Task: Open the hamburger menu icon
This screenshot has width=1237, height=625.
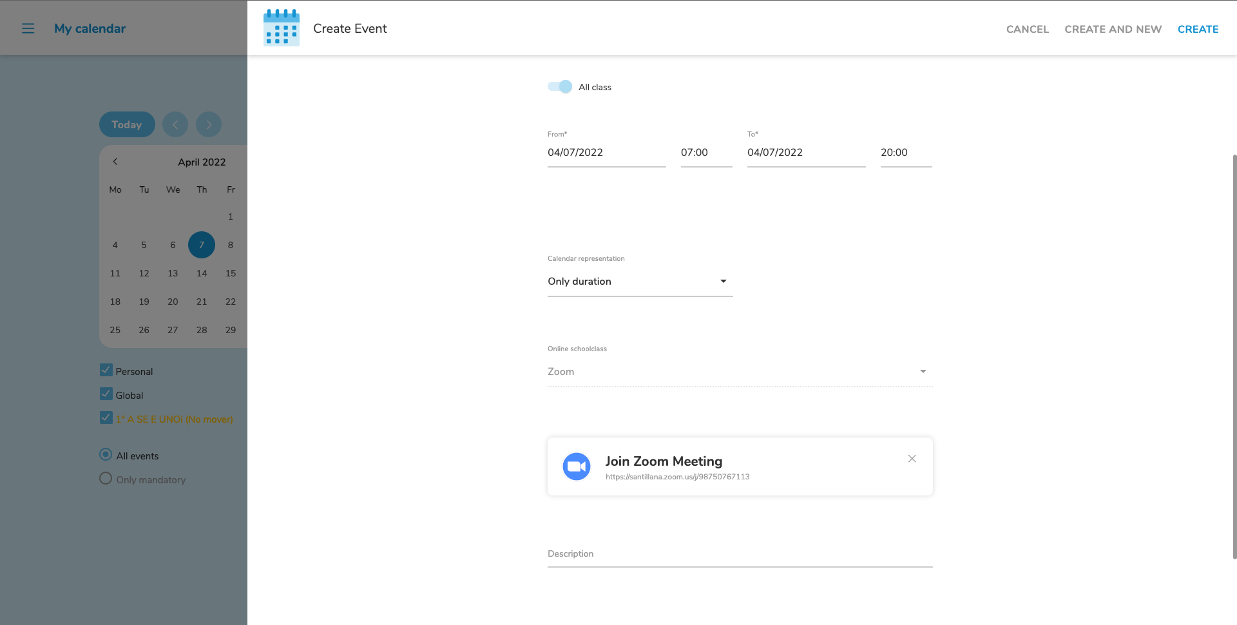Action: [28, 28]
